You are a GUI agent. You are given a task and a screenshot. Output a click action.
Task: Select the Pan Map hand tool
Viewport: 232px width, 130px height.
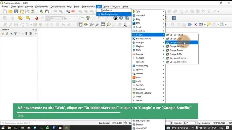[80, 25]
